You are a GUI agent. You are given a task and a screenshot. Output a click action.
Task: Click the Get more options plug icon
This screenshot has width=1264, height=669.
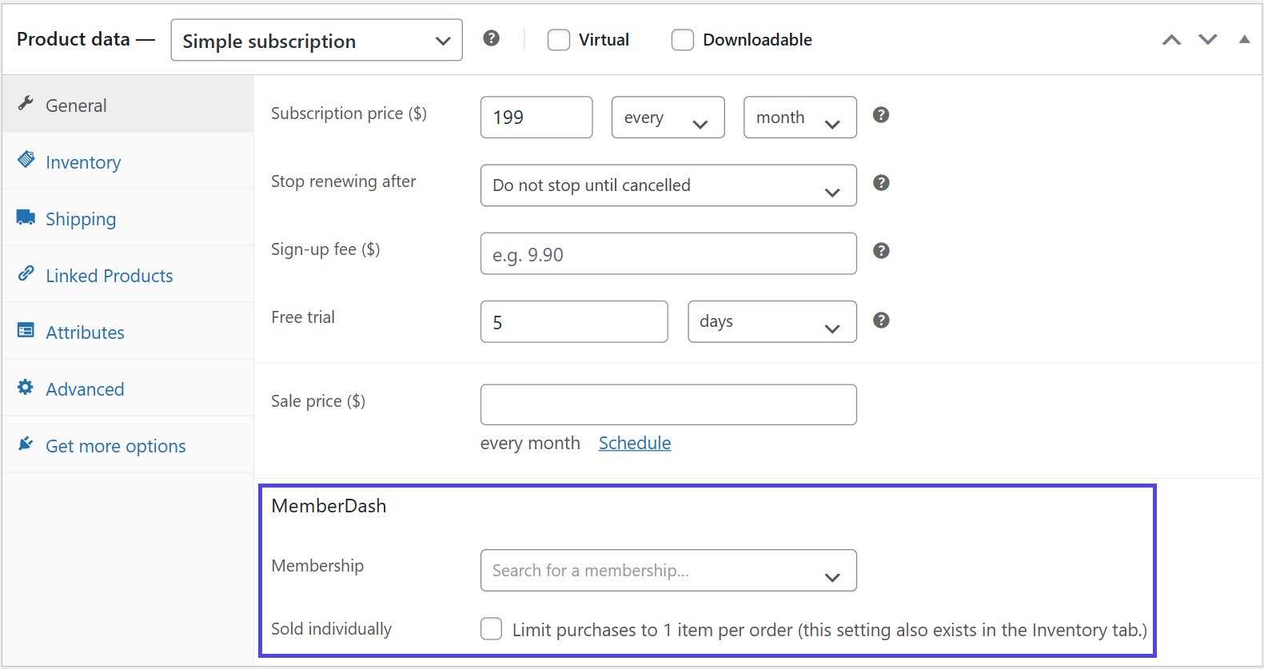26,444
